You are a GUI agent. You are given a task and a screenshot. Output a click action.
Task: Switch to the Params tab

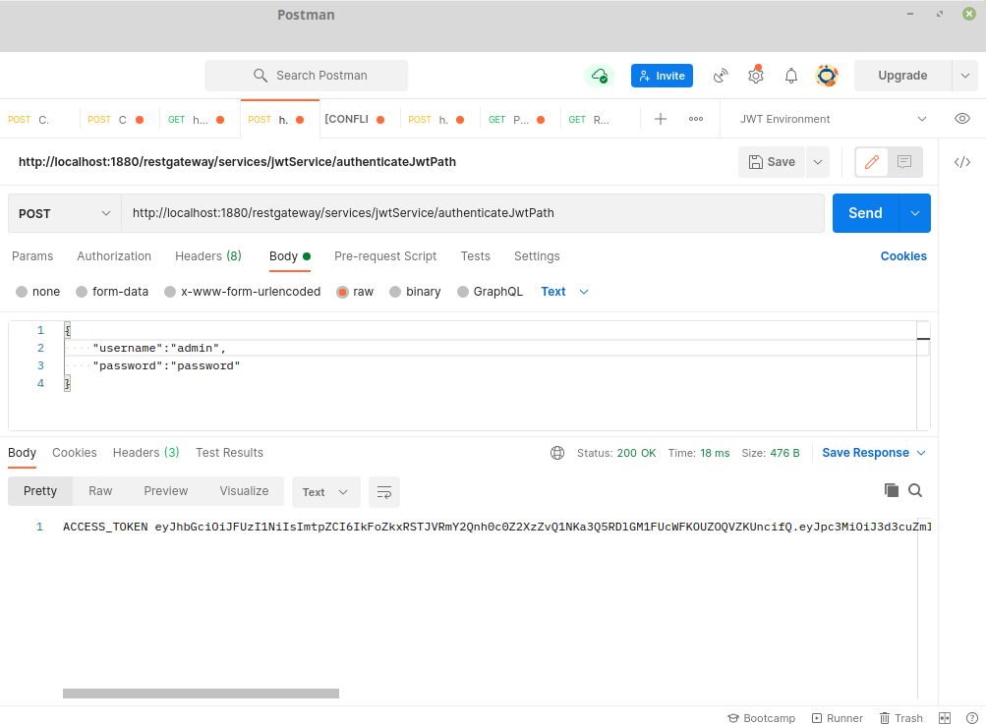(x=32, y=256)
